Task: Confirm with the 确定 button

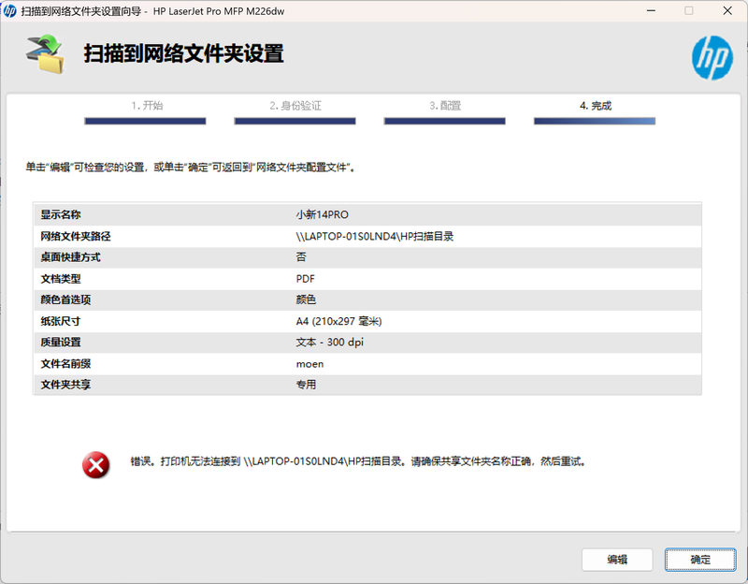Action: point(700,559)
